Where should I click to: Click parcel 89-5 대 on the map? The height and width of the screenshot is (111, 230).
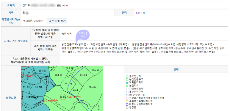(84, 75)
